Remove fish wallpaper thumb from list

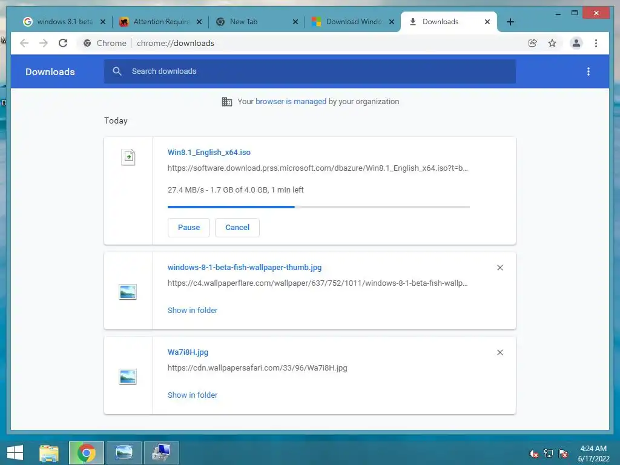500,268
